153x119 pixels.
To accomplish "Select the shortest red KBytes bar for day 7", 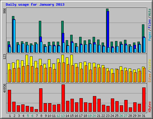I will click(36, 110).
